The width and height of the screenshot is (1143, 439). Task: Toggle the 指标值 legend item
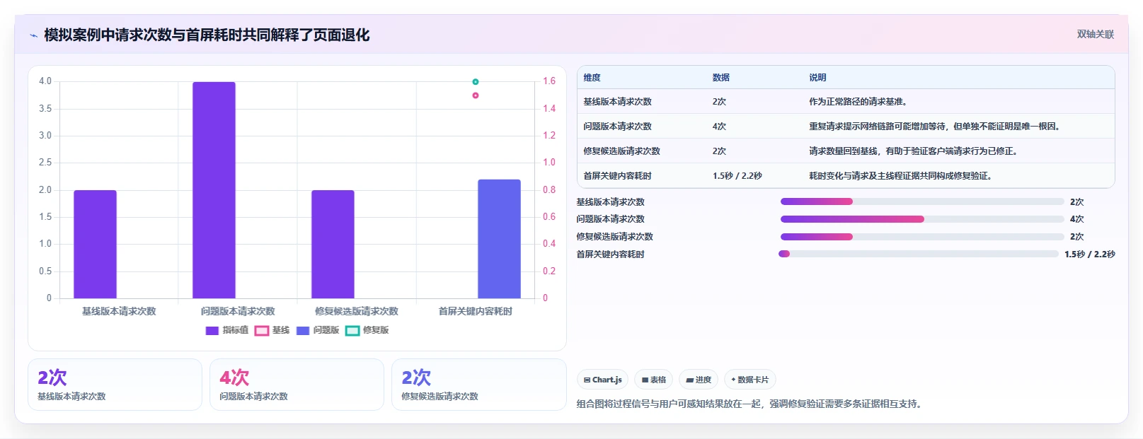(227, 330)
